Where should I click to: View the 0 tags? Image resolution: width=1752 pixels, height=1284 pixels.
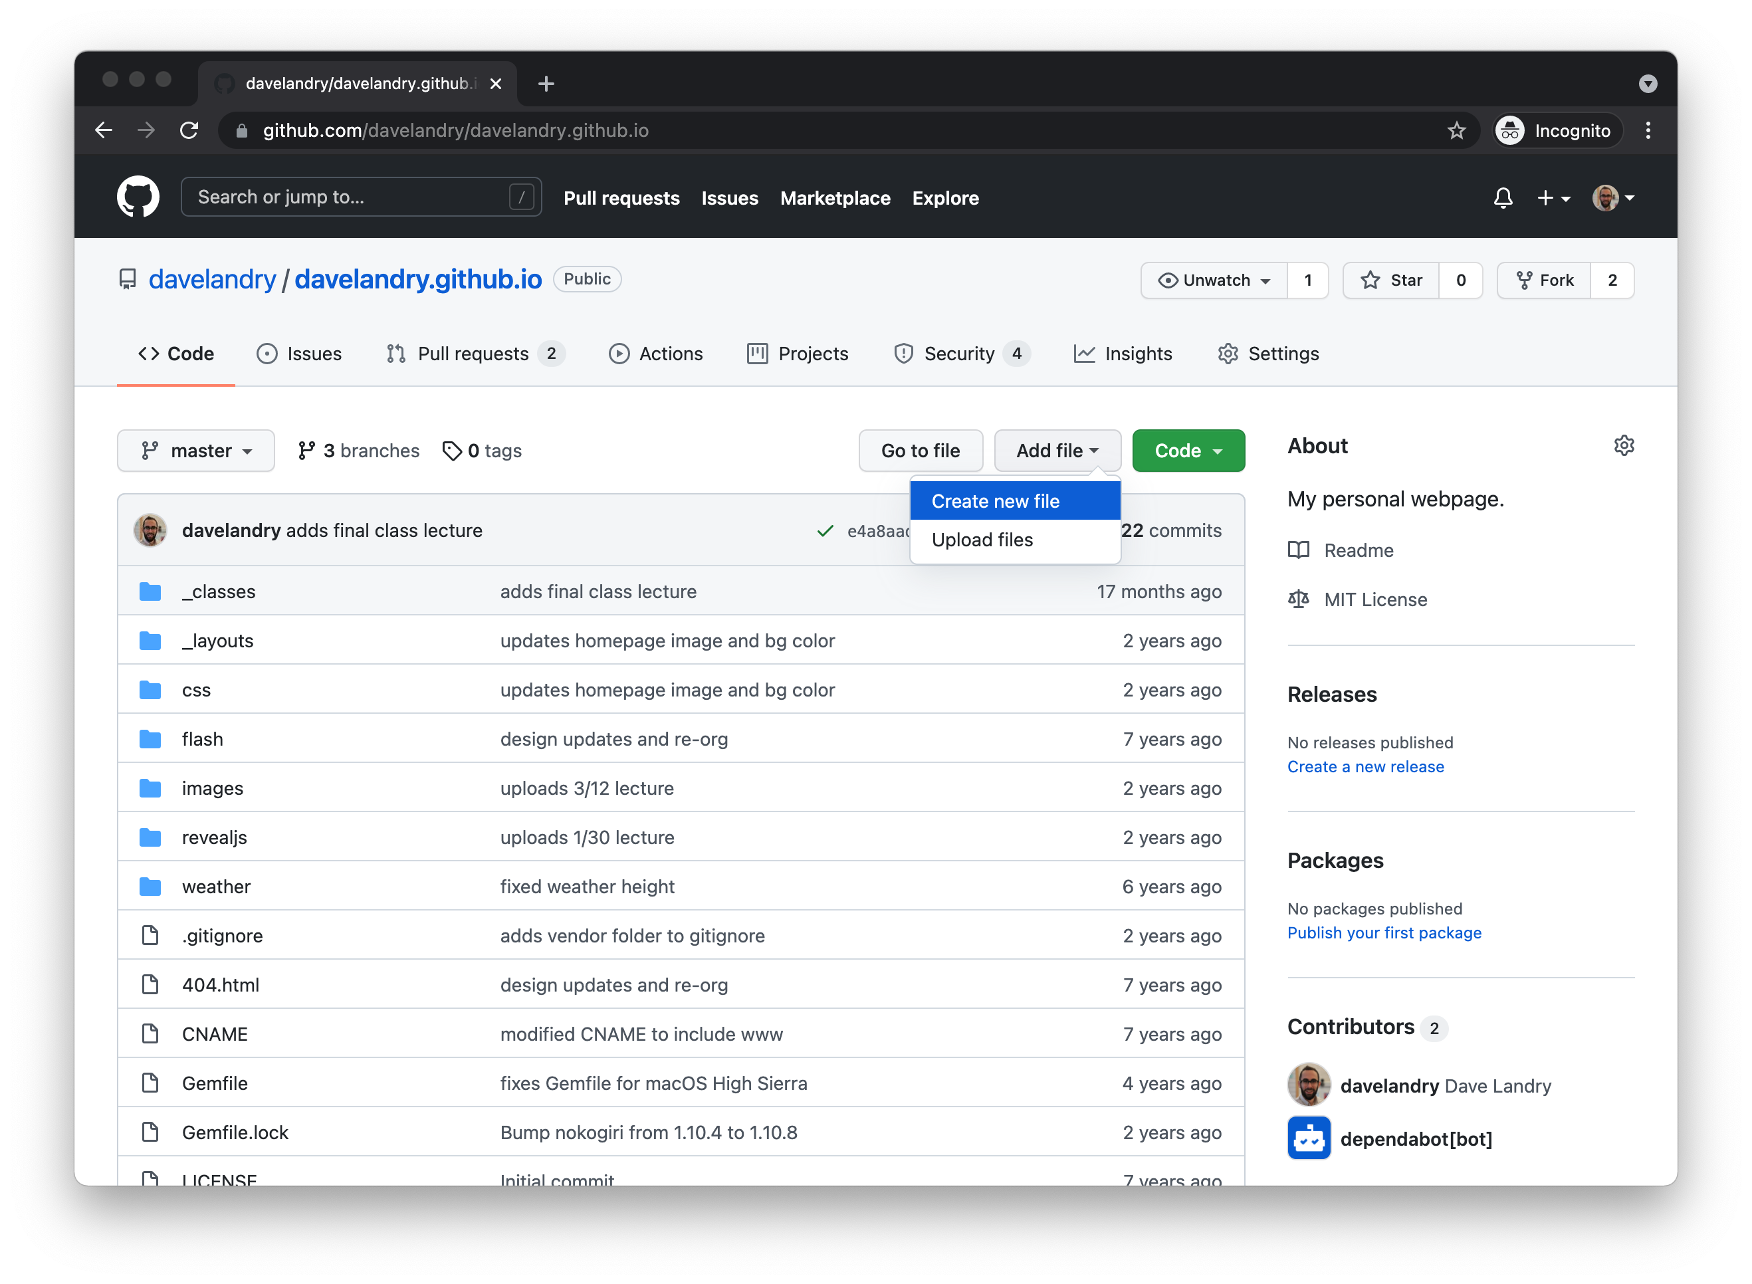point(482,451)
